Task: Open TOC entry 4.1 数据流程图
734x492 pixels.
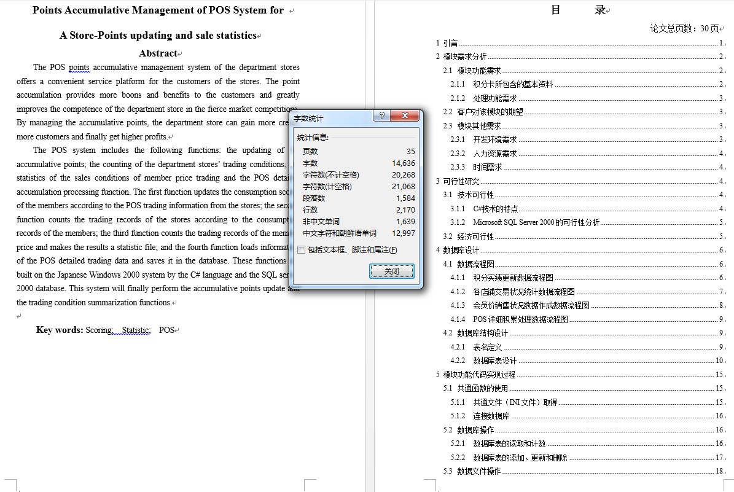Action: tap(584, 264)
